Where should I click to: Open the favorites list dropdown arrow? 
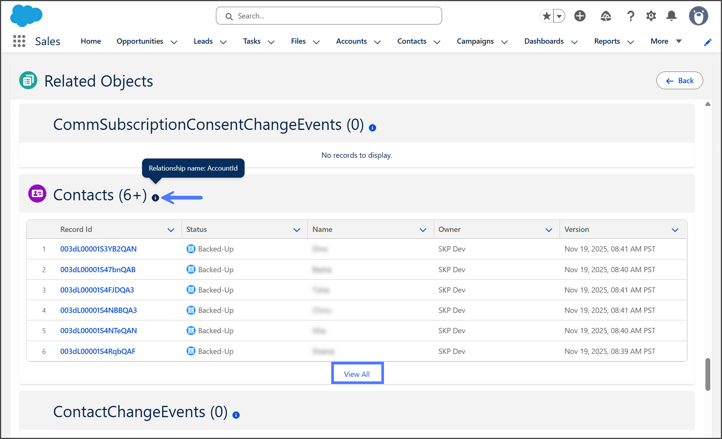[559, 16]
